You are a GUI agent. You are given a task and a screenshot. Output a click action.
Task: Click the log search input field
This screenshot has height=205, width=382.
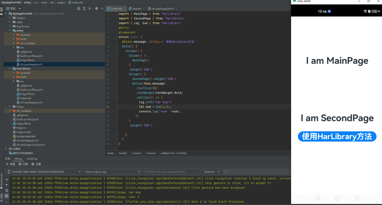point(257,172)
